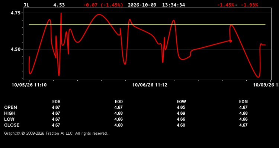The image size is (279, 148).
Task: Select the 10/05/26 11:10 x-axis label
Action: point(29,85)
